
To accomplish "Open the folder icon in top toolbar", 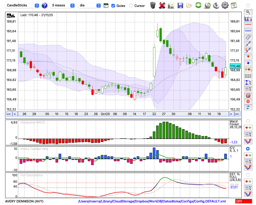I will [189, 5].
